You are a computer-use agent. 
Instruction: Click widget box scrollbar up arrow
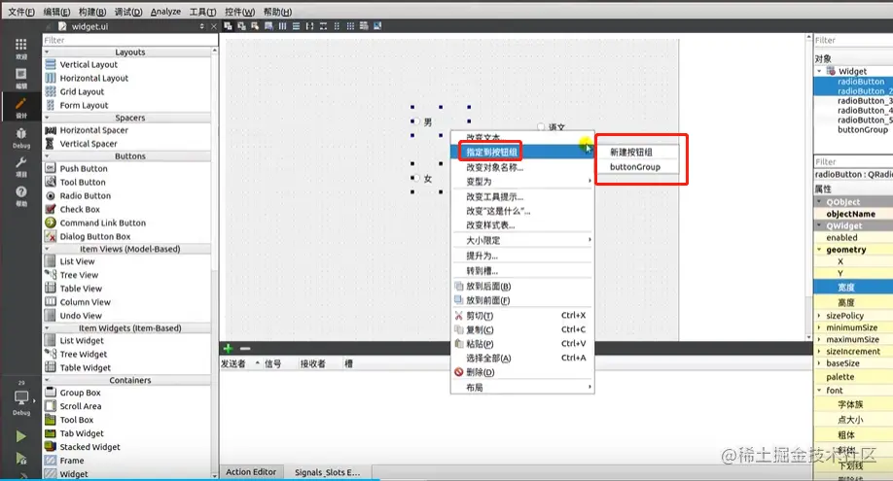pyautogui.click(x=215, y=52)
